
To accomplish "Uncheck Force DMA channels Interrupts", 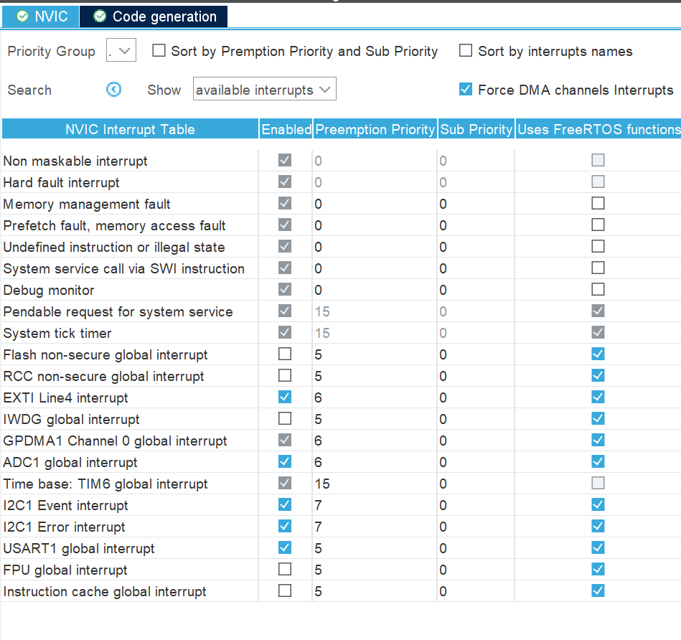I will (x=466, y=90).
